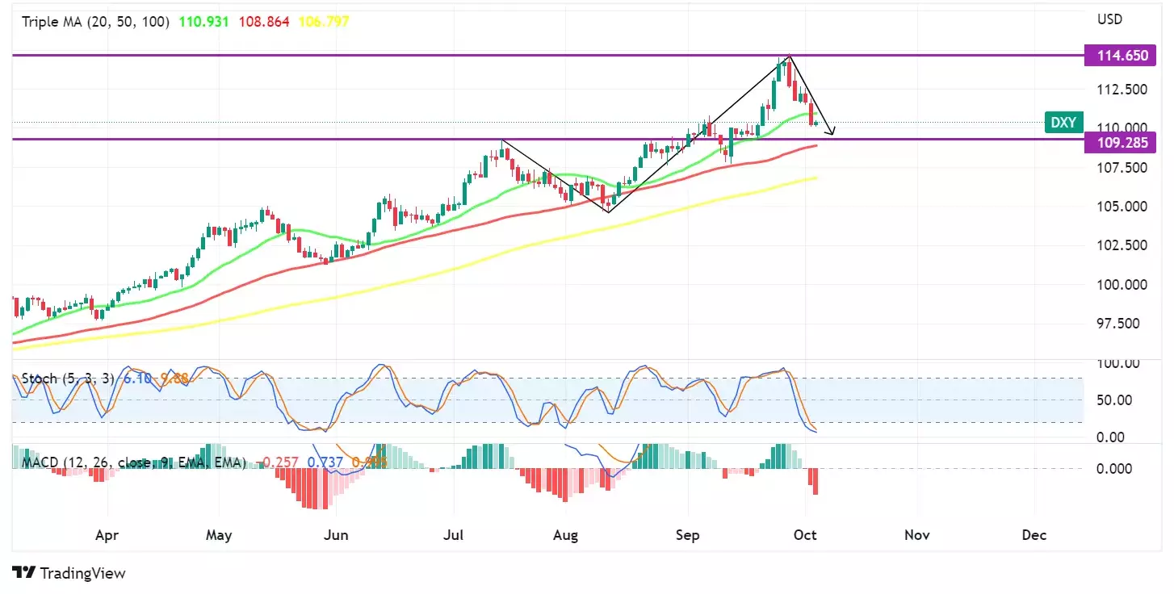The image size is (1174, 594).
Task: Select the 114.650 price level tag
Action: [x=1120, y=56]
